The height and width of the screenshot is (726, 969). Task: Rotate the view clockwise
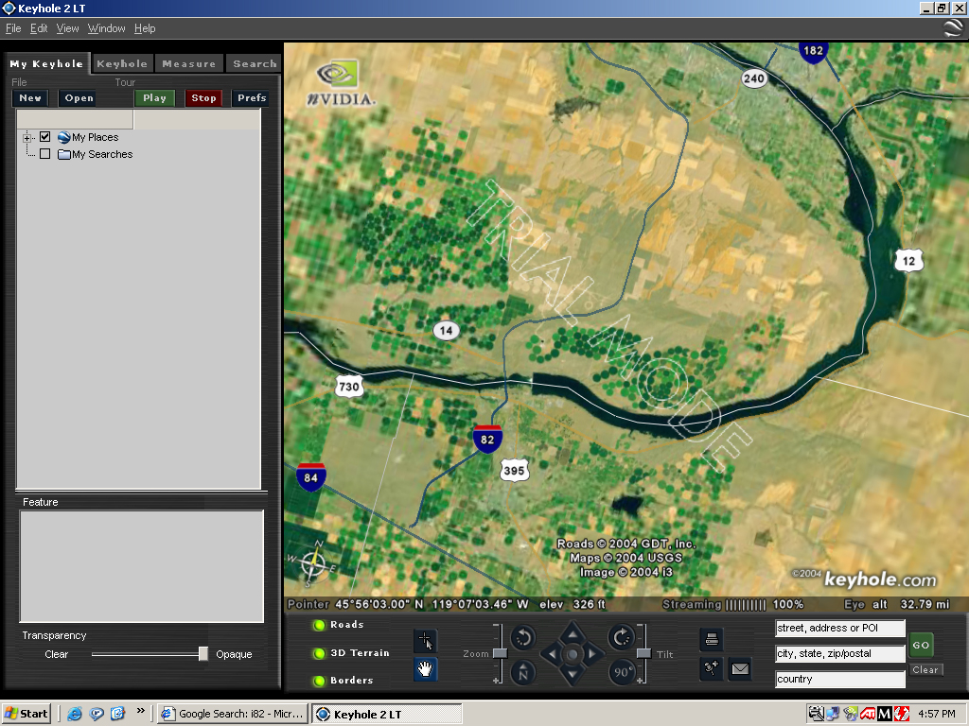(x=621, y=638)
